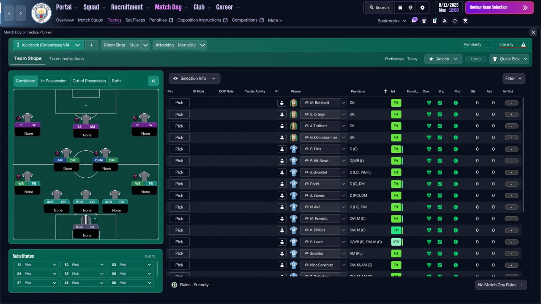
Task: Open the Filter dropdown
Action: pyautogui.click(x=514, y=79)
